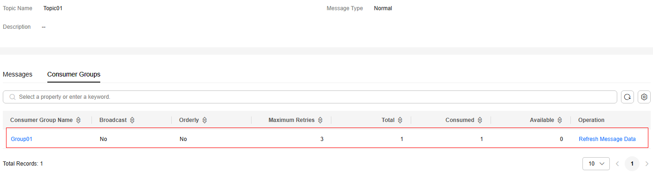This screenshot has width=653, height=173.
Task: Go to the next page arrow
Action: click(647, 164)
